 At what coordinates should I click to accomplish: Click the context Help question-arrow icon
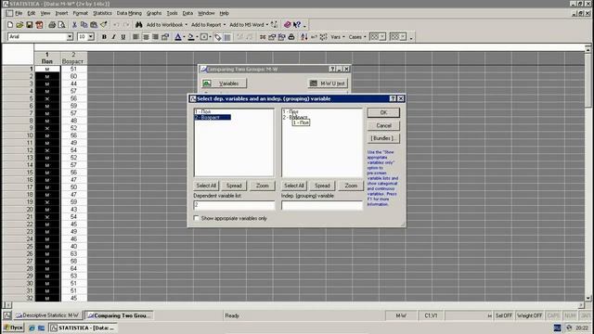pyautogui.click(x=297, y=25)
